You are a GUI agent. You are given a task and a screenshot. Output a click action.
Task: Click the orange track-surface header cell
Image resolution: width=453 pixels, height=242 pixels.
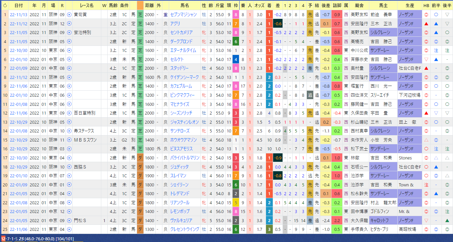(x=140, y=6)
